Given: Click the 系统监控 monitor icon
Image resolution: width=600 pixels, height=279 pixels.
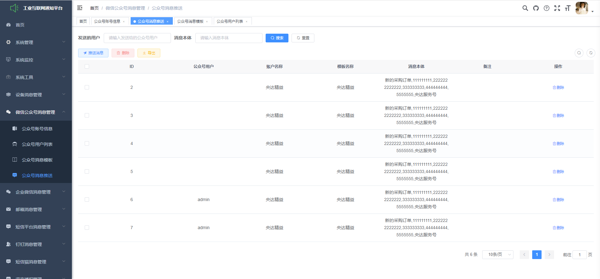Looking at the screenshot, I should click(8, 60).
